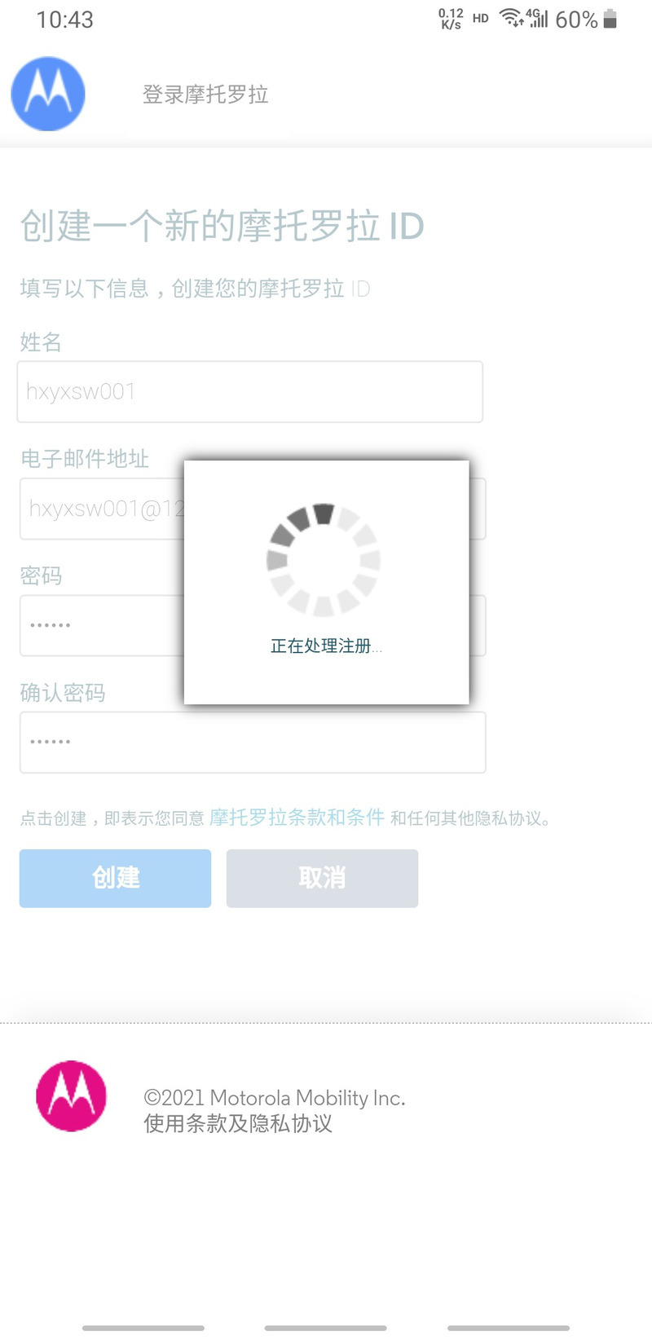The height and width of the screenshot is (1340, 652).
Task: Tap the blue Motorola logo in header
Action: coord(48,94)
